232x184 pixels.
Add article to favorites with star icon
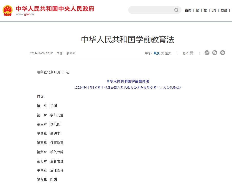tap(223, 53)
